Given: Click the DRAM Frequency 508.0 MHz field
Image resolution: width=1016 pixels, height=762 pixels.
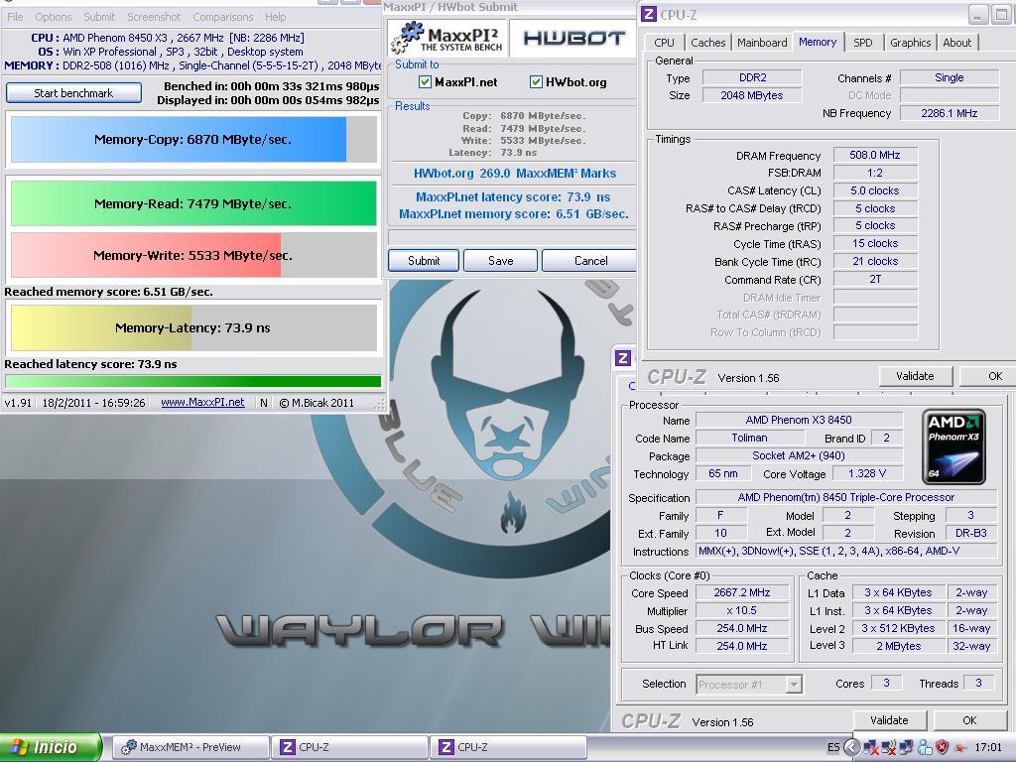Looking at the screenshot, I should pos(875,155).
